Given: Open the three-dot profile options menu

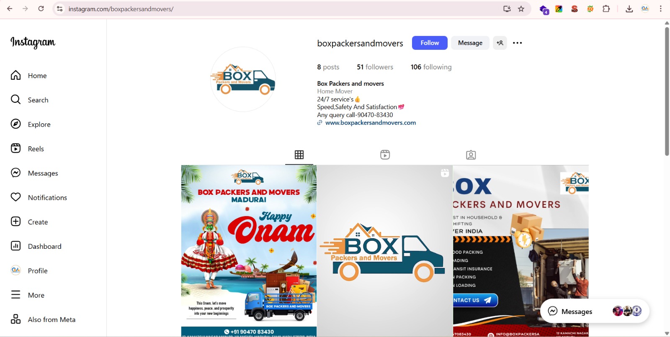Looking at the screenshot, I should pos(517,43).
